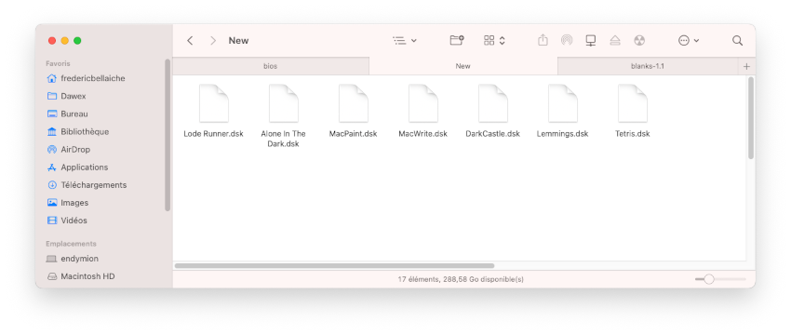The height and width of the screenshot is (335, 791).
Task: Select the Lode Runner.dsk file icon
Action: (213, 103)
